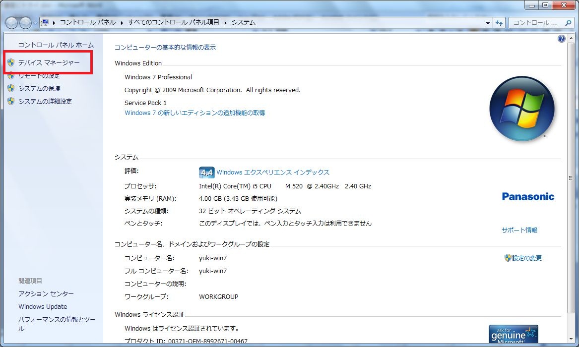Click the フル コンピューター名 value yuki-win7

click(213, 271)
